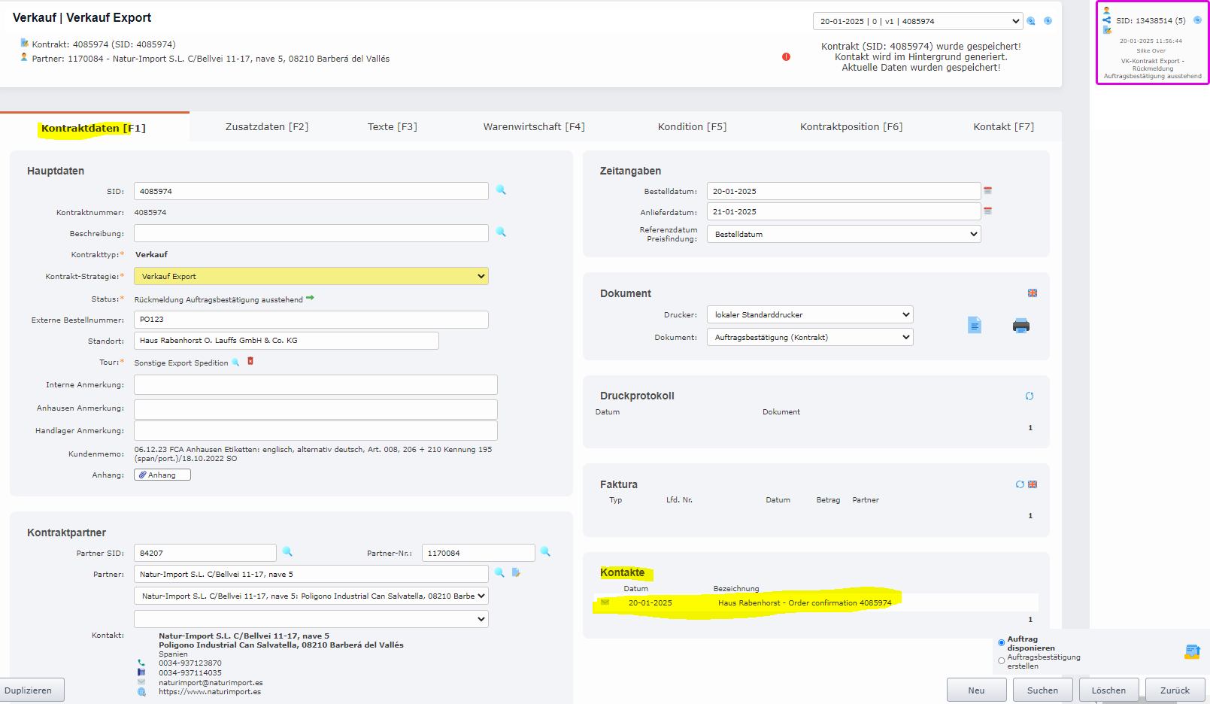
Task: Click the Externe Bestellnummer input field
Action: pyautogui.click(x=311, y=320)
